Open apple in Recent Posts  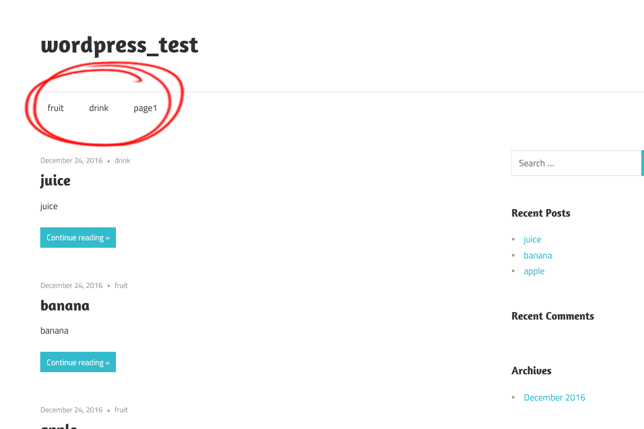pos(534,271)
